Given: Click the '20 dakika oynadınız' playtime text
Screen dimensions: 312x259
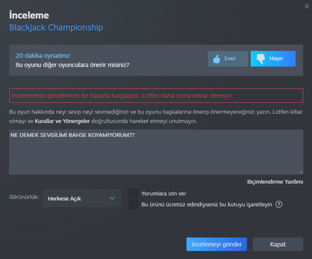Looking at the screenshot, I should (x=42, y=55).
